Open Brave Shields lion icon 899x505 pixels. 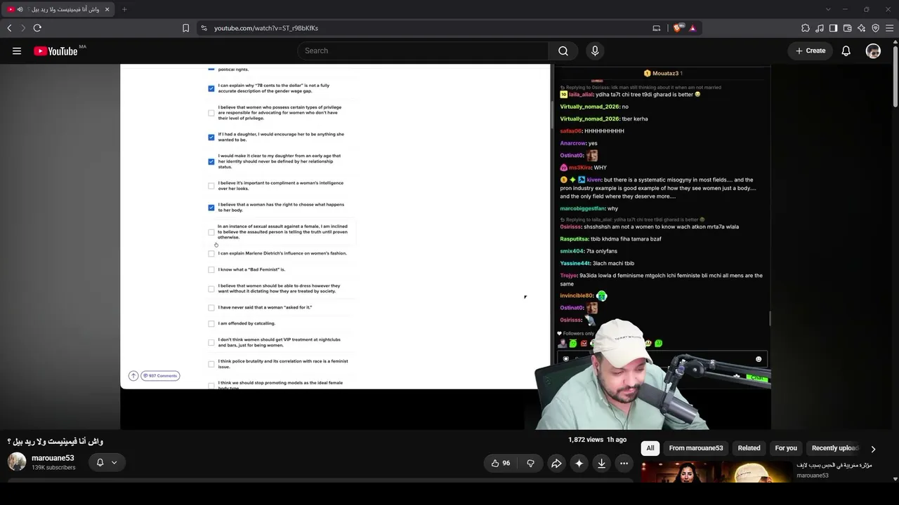[677, 28]
